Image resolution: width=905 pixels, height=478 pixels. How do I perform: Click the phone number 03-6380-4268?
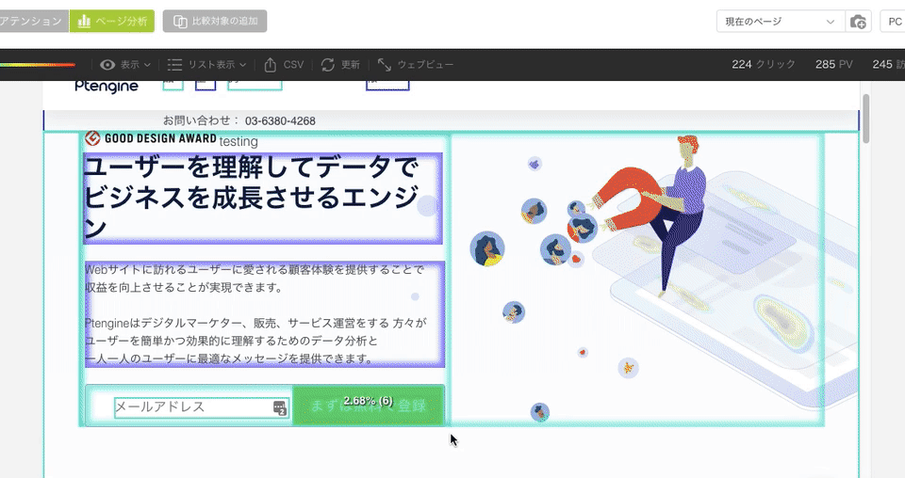click(280, 121)
